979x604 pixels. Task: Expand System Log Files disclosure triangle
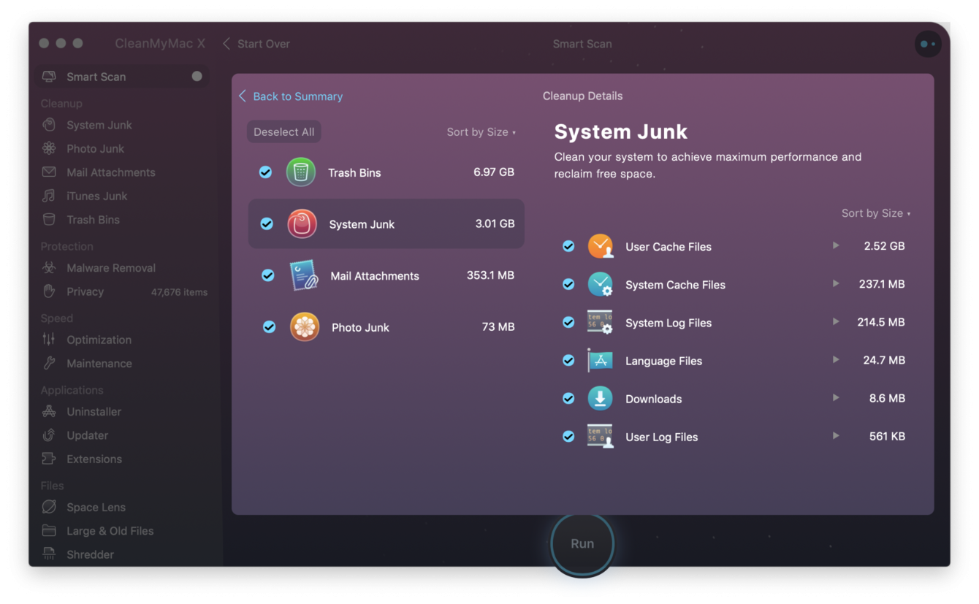coord(836,321)
